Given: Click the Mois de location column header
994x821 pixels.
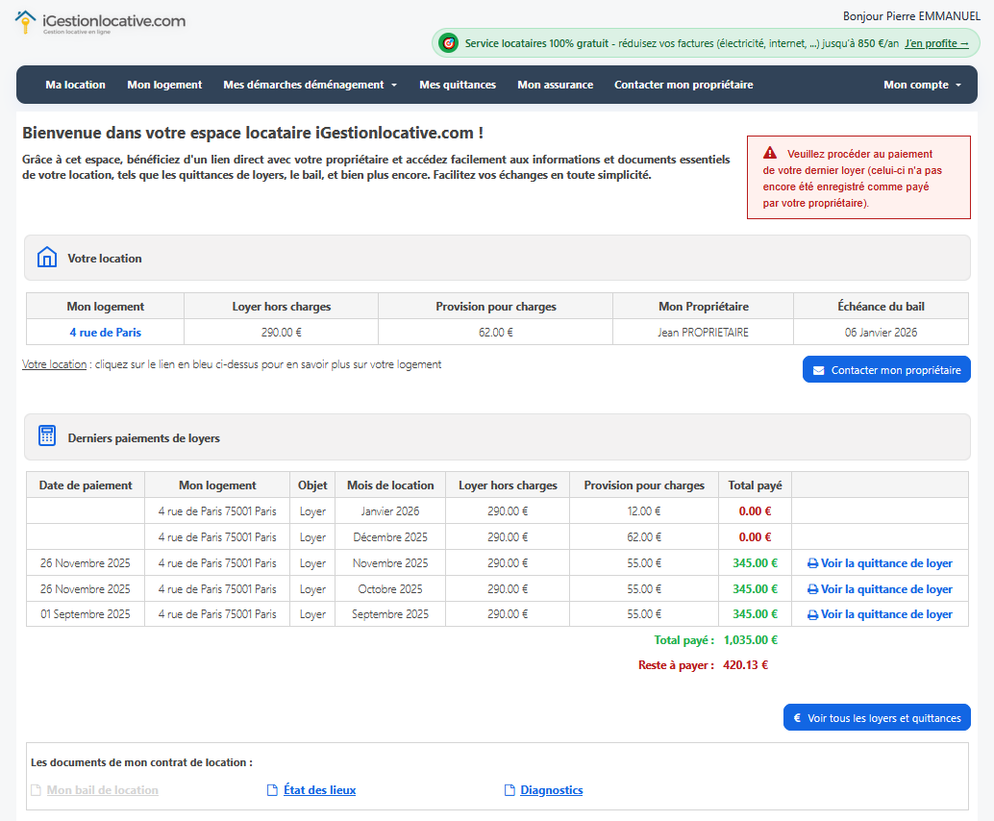Looking at the screenshot, I should pos(390,485).
